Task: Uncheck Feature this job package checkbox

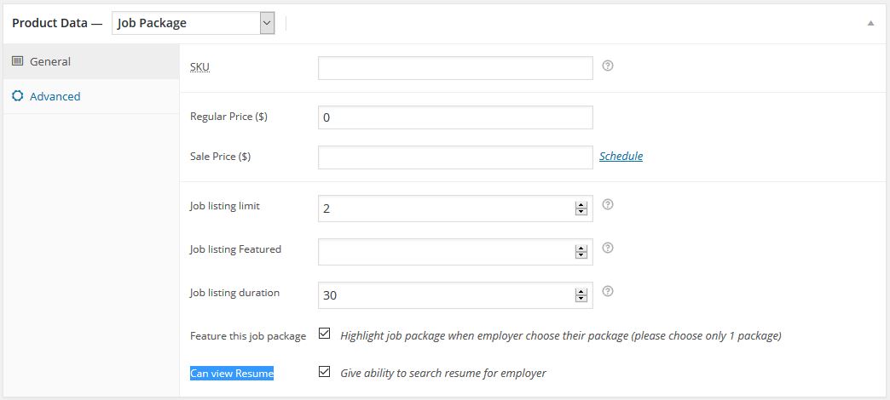Action: [x=324, y=334]
